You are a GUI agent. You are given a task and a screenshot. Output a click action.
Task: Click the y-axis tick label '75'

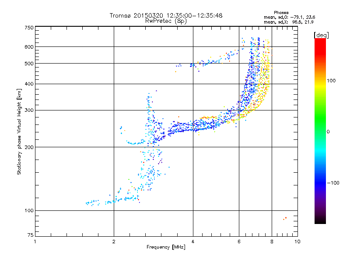[x=31, y=235]
